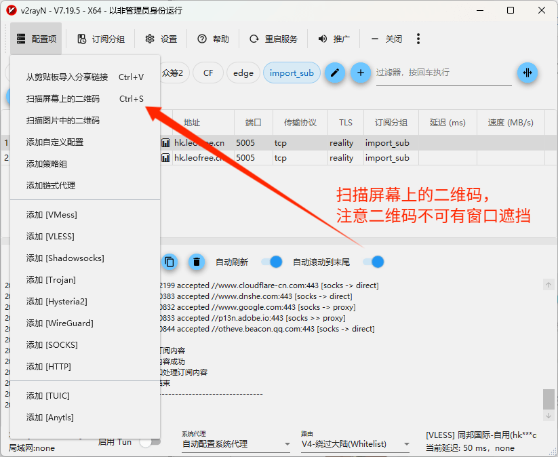Choose 添加 [SOCKS] menu entry
Image resolution: width=558 pixels, height=457 pixels.
(x=85, y=345)
